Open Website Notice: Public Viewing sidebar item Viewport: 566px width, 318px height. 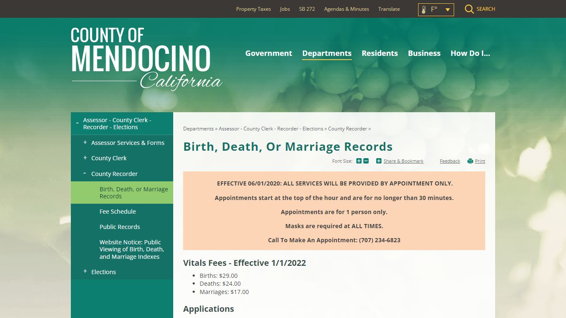point(132,249)
